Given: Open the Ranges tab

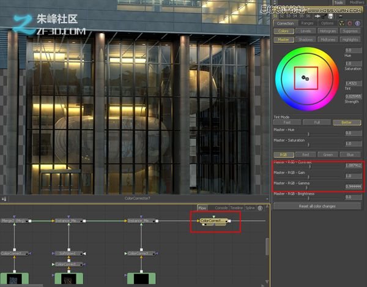Looking at the screenshot, I should click(307, 23).
